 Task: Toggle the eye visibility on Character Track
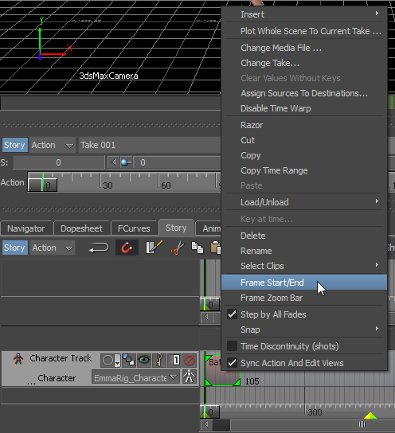[x=144, y=360]
